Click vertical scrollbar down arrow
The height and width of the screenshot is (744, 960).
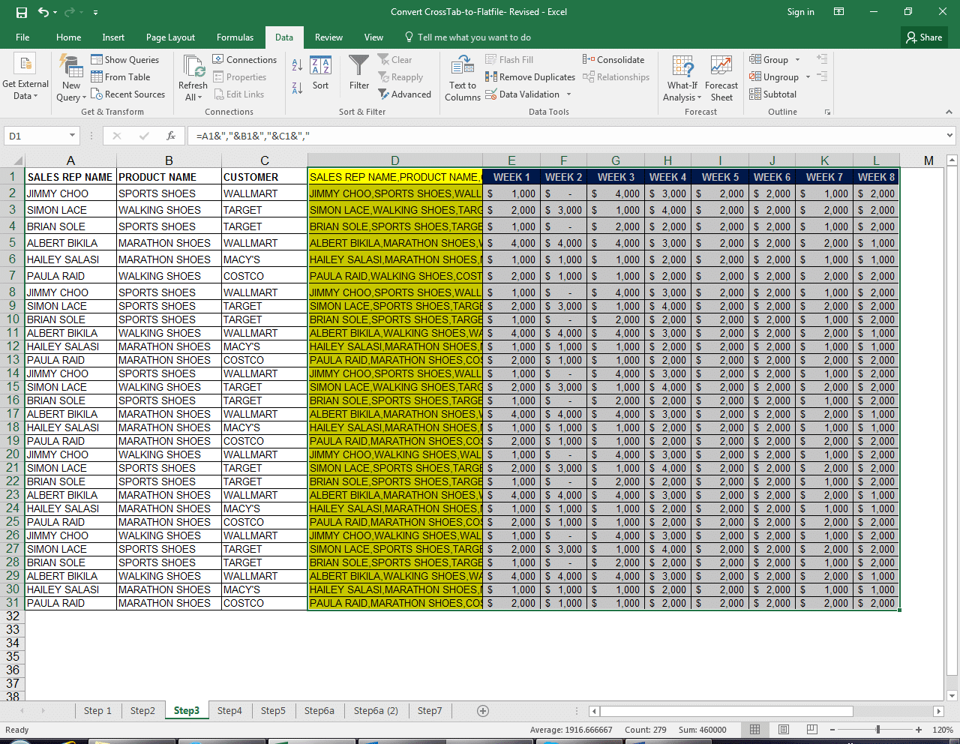pyautogui.click(x=952, y=696)
